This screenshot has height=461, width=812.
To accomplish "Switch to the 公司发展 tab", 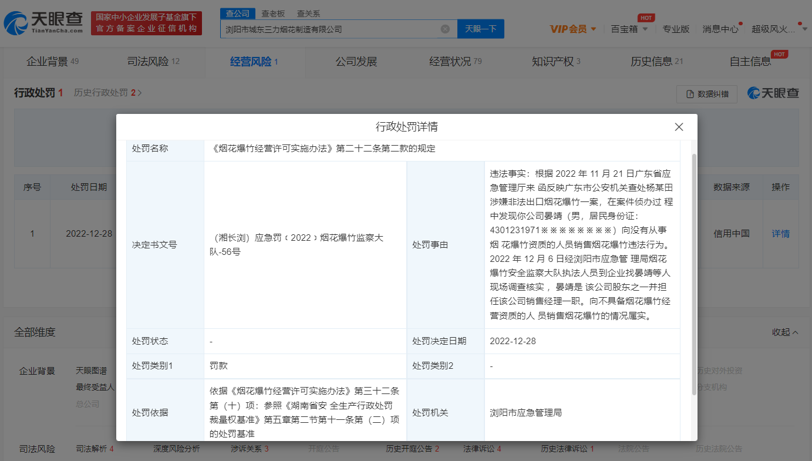I will (356, 62).
